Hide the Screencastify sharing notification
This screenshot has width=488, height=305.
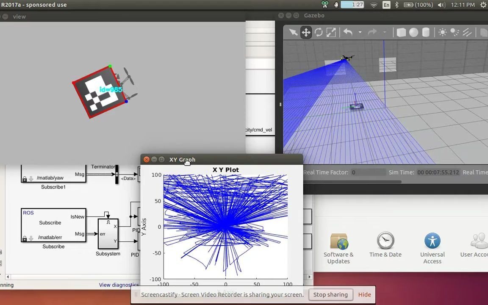364,294
